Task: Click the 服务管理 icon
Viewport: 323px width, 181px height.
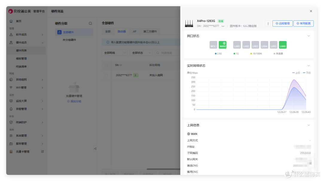Action: pos(11,144)
